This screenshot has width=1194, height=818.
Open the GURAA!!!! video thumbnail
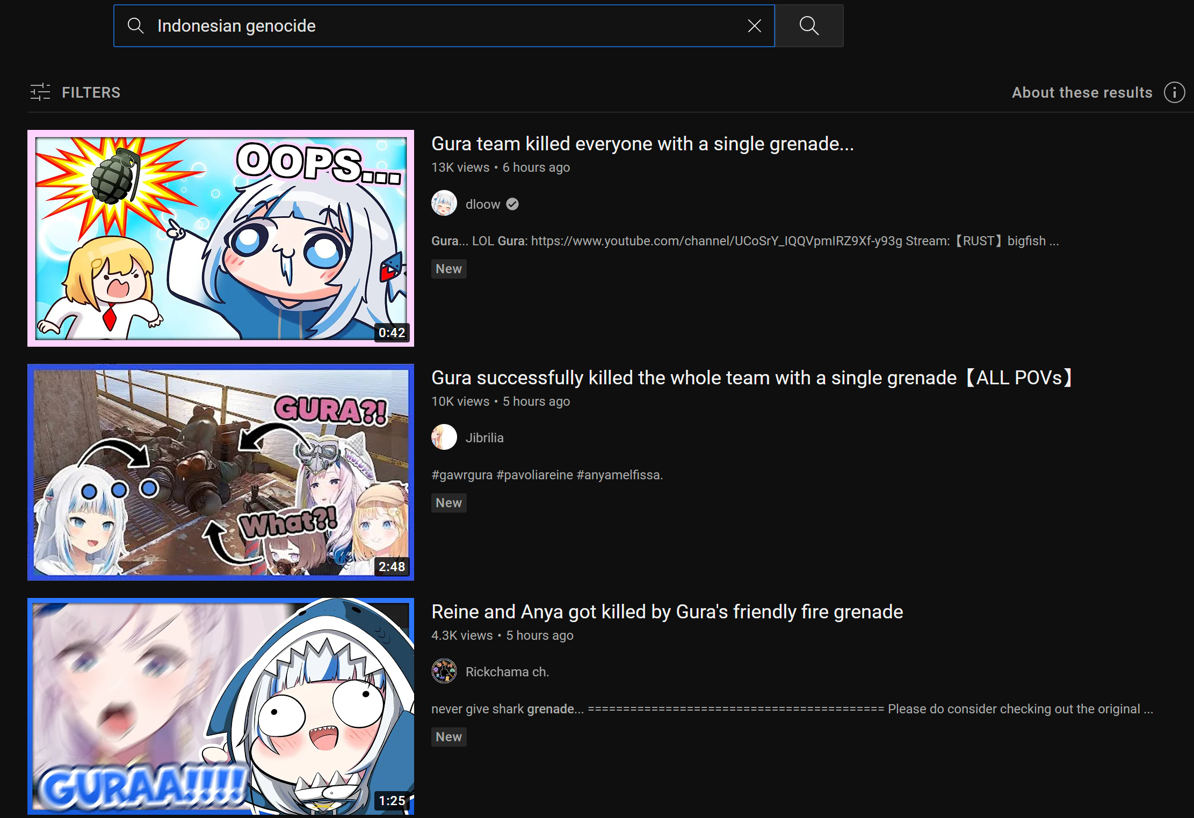tap(221, 706)
